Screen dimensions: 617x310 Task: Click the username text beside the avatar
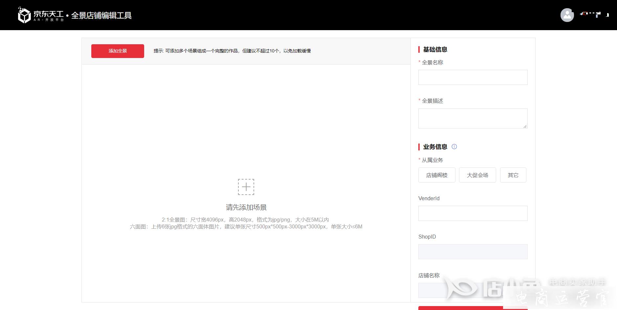click(594, 14)
